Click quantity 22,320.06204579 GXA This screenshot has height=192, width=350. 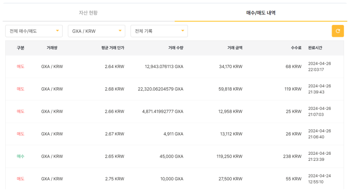click(x=161, y=89)
